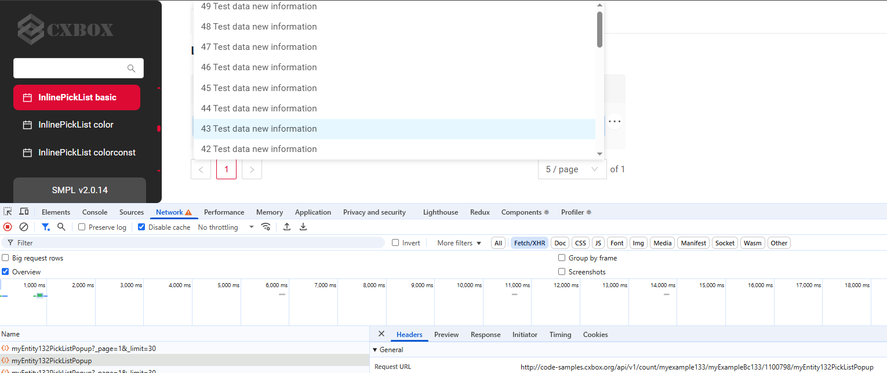The width and height of the screenshot is (887, 373).
Task: Open network search with magnifier icon
Action: [x=61, y=227]
